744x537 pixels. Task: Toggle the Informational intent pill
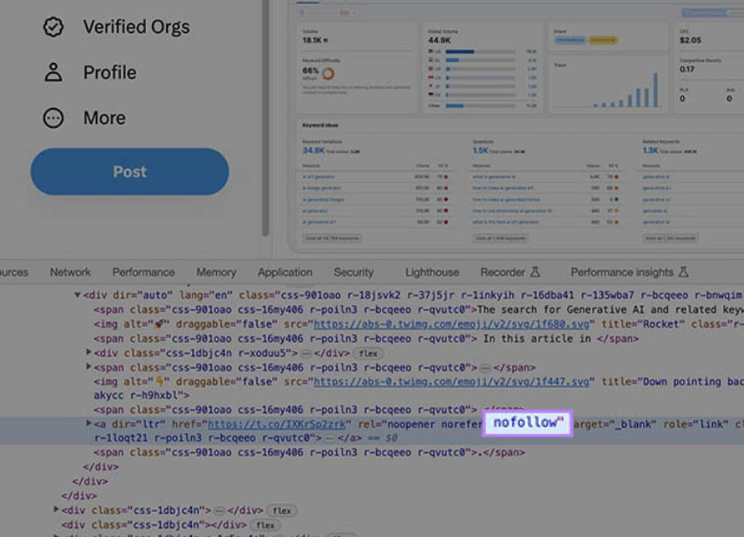pos(569,40)
